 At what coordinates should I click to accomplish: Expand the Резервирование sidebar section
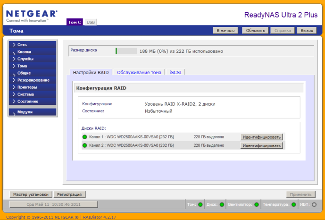pos(33,80)
